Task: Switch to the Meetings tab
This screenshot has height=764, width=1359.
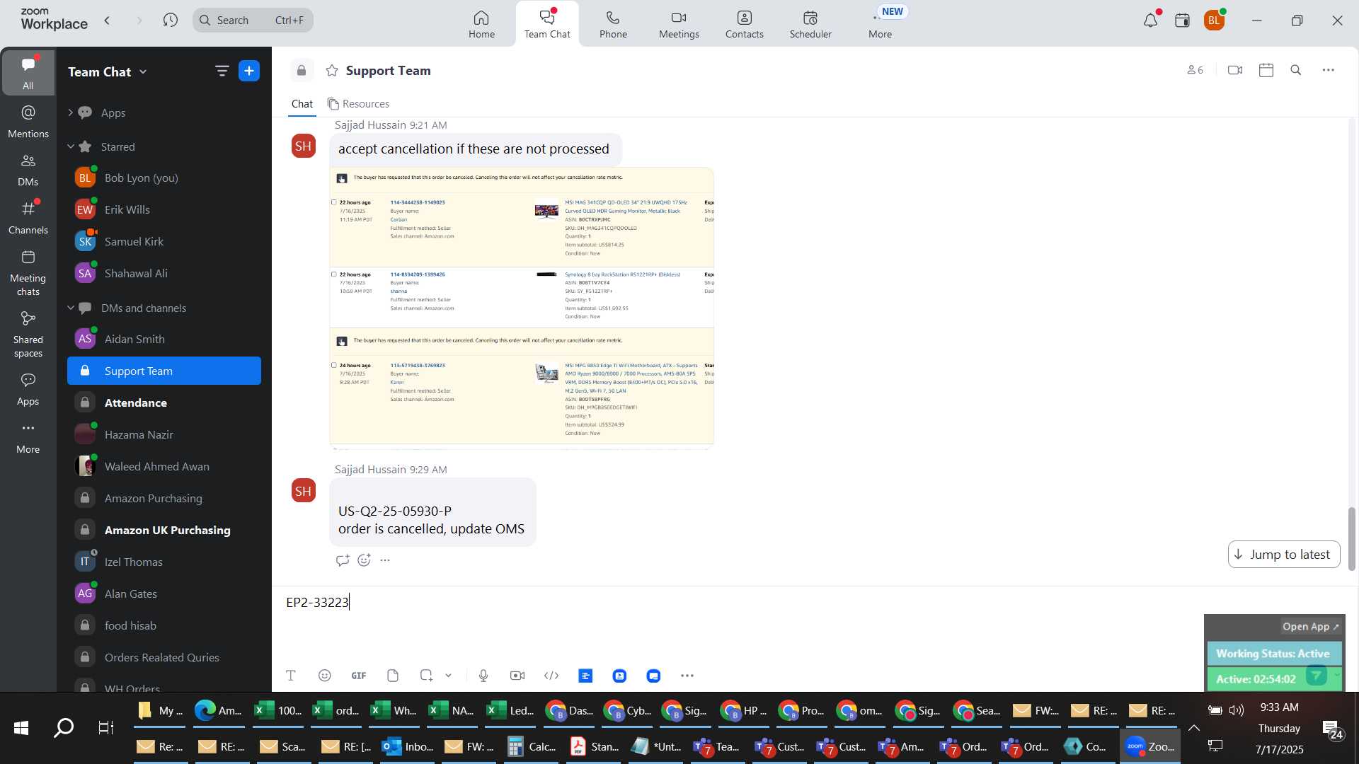Action: tap(679, 24)
